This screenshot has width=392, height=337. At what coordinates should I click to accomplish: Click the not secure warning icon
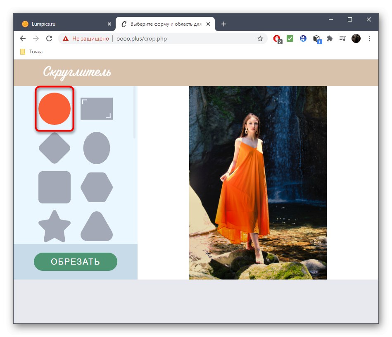coord(66,38)
